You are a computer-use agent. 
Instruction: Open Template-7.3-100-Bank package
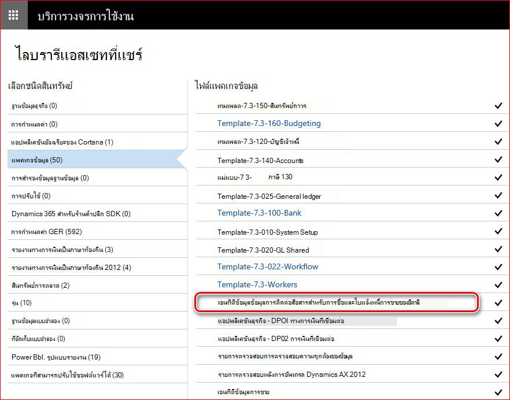(x=259, y=213)
